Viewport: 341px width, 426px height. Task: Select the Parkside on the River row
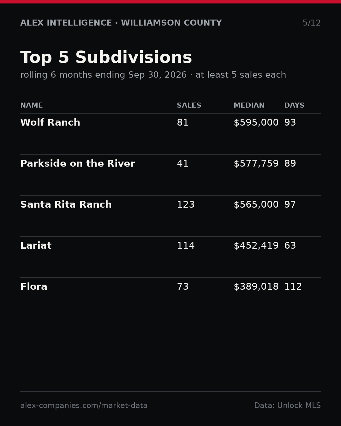point(170,175)
